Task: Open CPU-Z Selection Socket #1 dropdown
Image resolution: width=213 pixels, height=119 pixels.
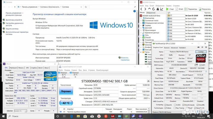Action: [x=21, y=111]
